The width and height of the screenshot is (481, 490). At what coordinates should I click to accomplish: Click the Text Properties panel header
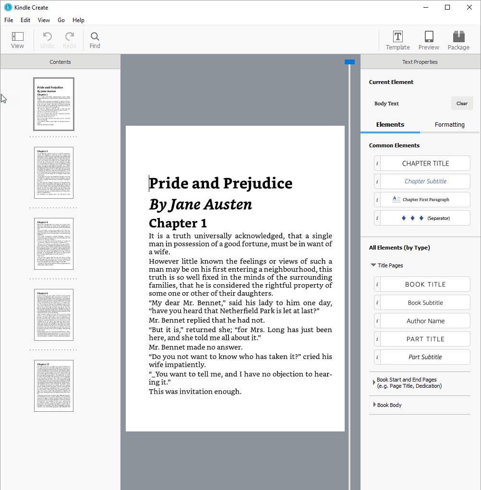(420, 62)
